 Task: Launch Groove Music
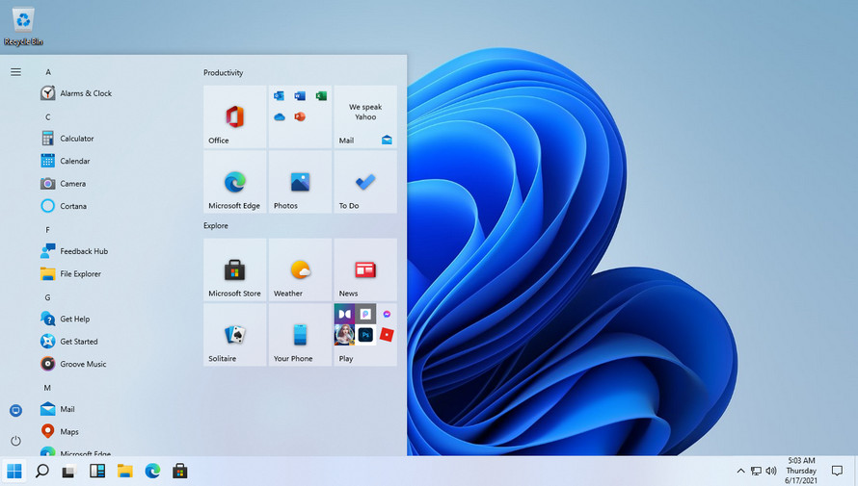tap(73, 364)
